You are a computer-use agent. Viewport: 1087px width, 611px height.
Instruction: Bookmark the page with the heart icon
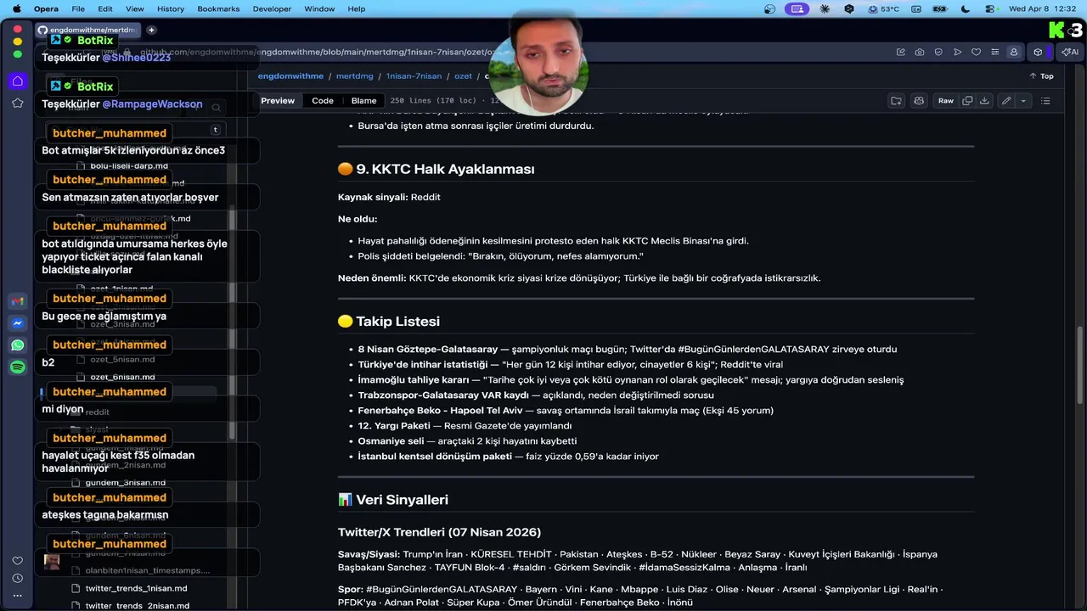pos(976,52)
